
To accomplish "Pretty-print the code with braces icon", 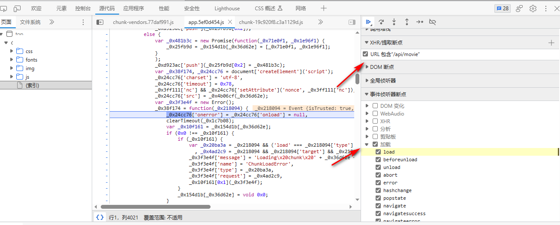I will 100,217.
